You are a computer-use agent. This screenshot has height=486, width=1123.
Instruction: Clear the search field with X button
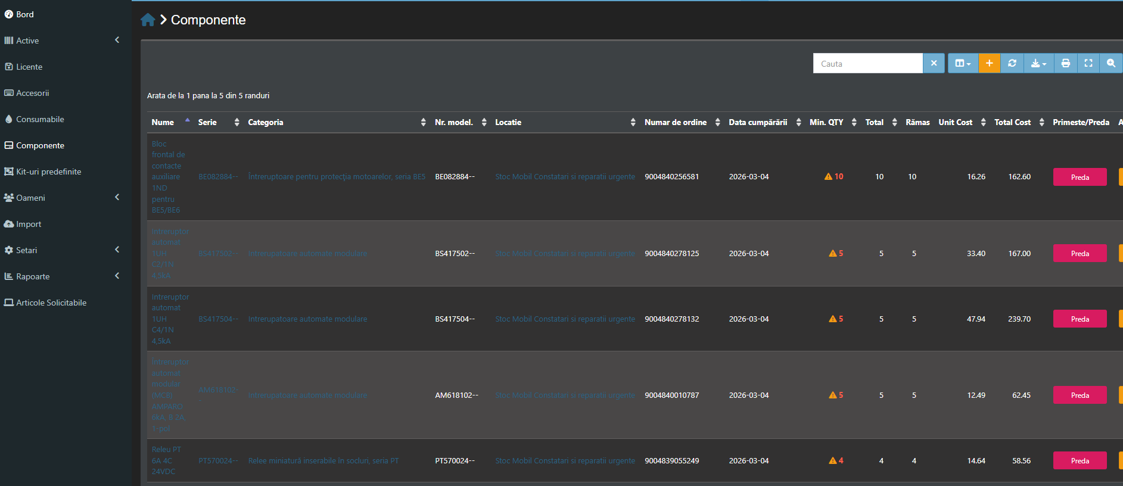click(934, 63)
